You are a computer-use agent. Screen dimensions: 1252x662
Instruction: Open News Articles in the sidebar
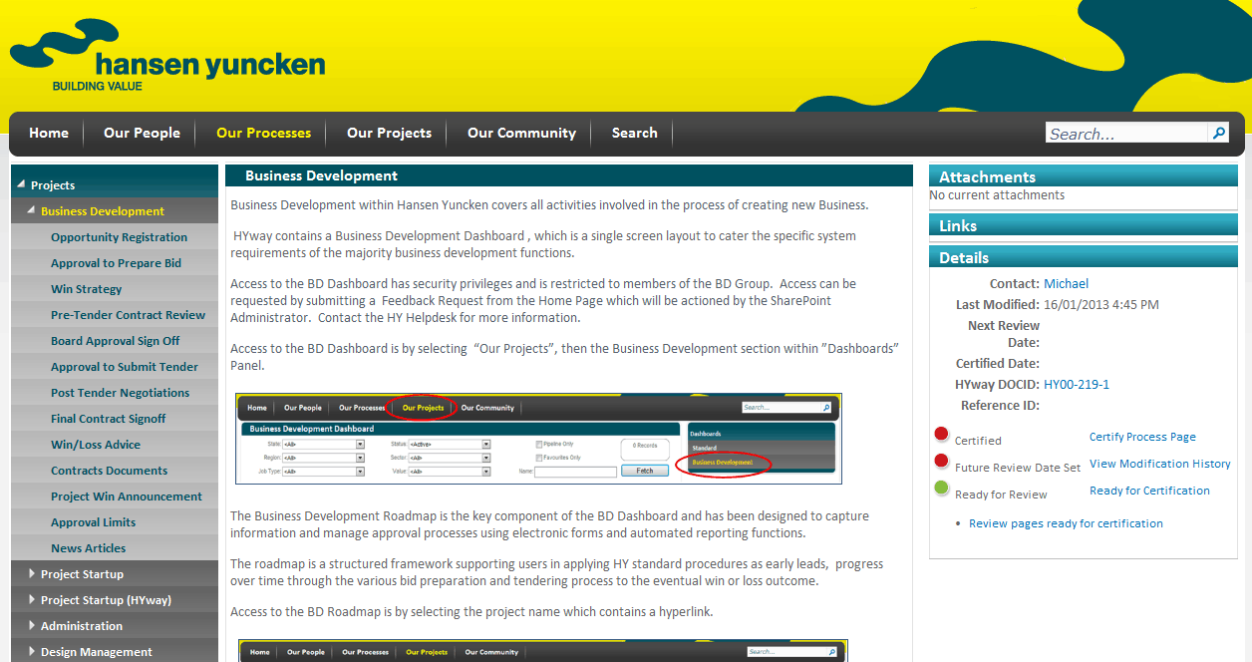click(89, 548)
